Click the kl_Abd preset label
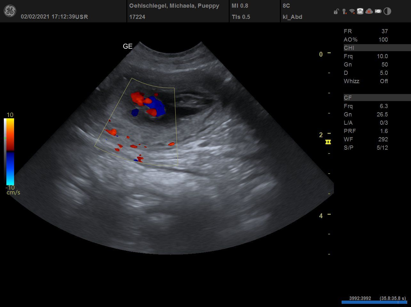Viewport: 411px width, 307px height. [292, 17]
